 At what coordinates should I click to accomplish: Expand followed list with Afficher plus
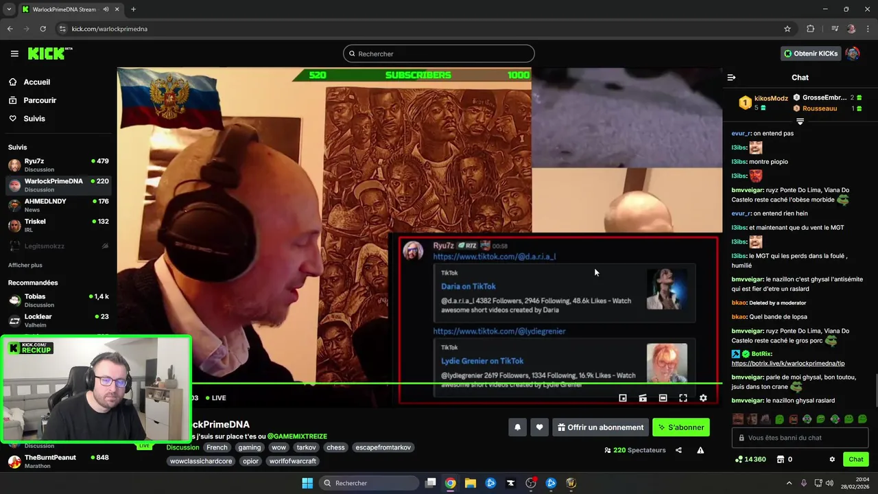pyautogui.click(x=25, y=265)
